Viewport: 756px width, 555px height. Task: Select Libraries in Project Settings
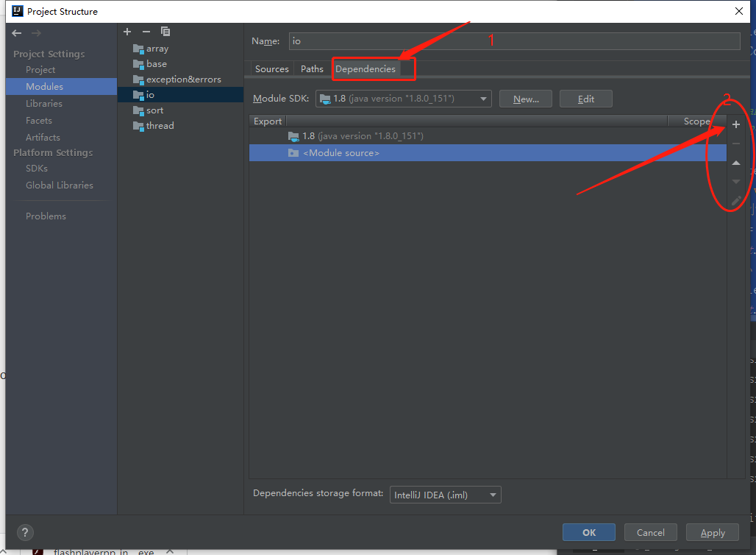pos(44,104)
